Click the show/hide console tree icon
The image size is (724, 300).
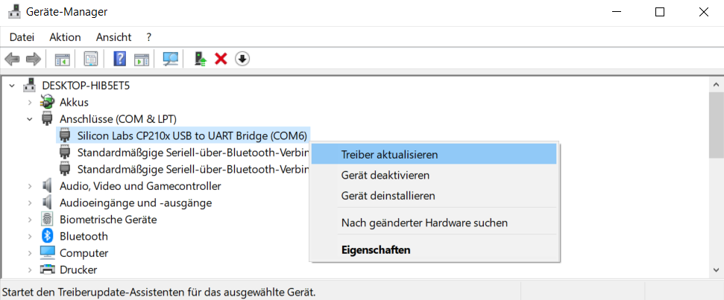63,59
